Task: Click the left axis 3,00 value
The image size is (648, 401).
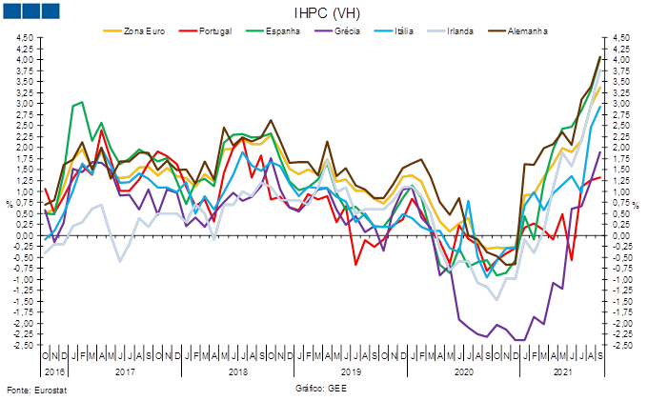Action: coord(25,103)
